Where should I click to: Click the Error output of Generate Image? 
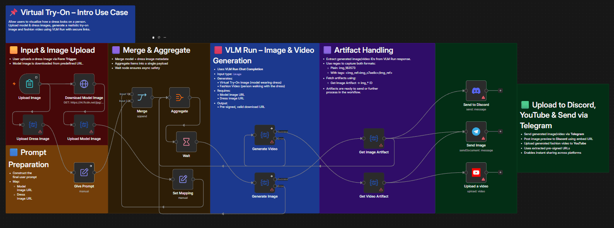pyautogui.click(x=276, y=186)
